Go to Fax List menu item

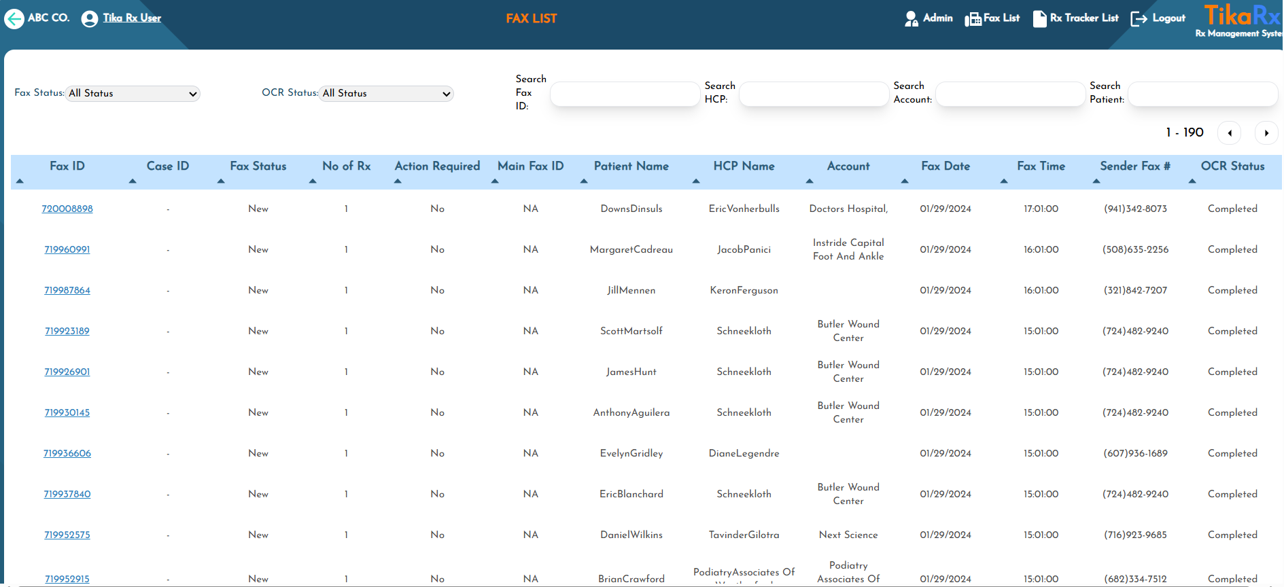pos(1001,18)
